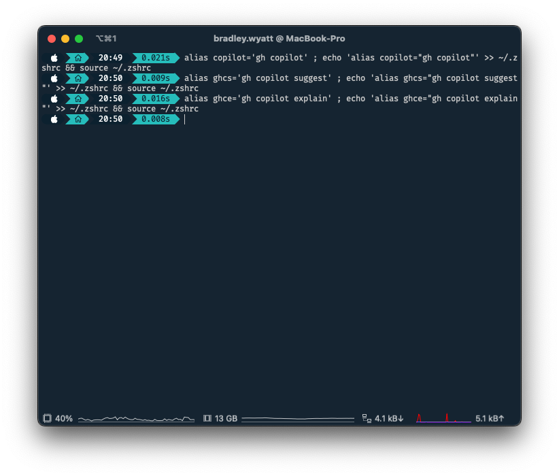
Task: Click the 0.016s execution time segment
Action: click(x=156, y=99)
